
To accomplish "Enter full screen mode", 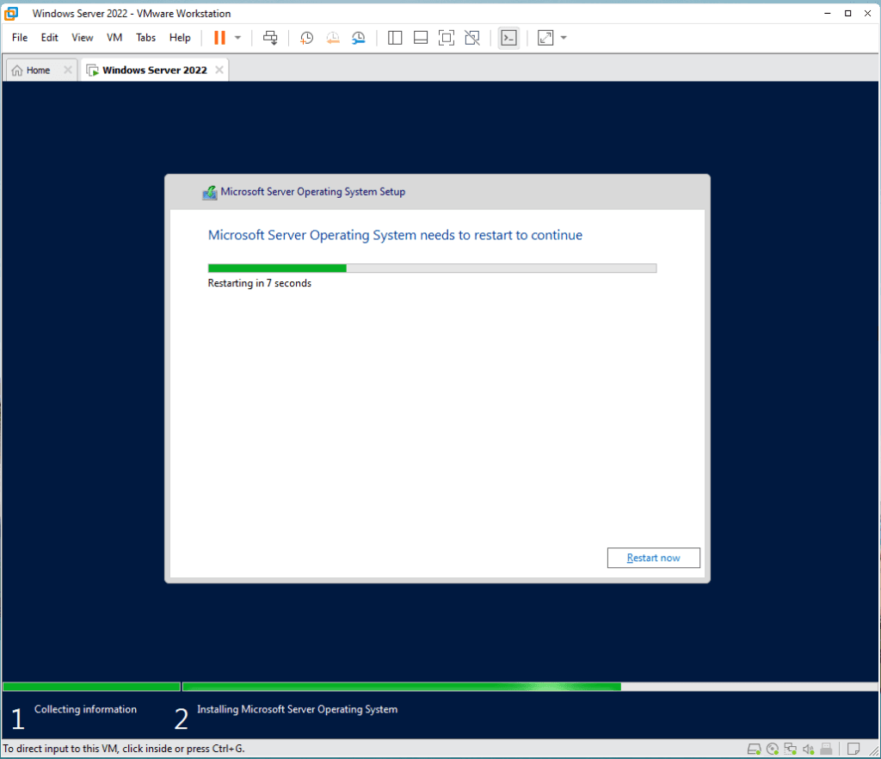I will tap(446, 38).
